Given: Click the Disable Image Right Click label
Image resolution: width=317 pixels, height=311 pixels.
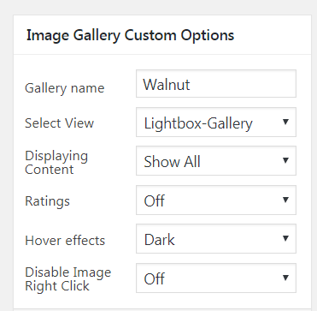Looking at the screenshot, I should (x=68, y=279).
